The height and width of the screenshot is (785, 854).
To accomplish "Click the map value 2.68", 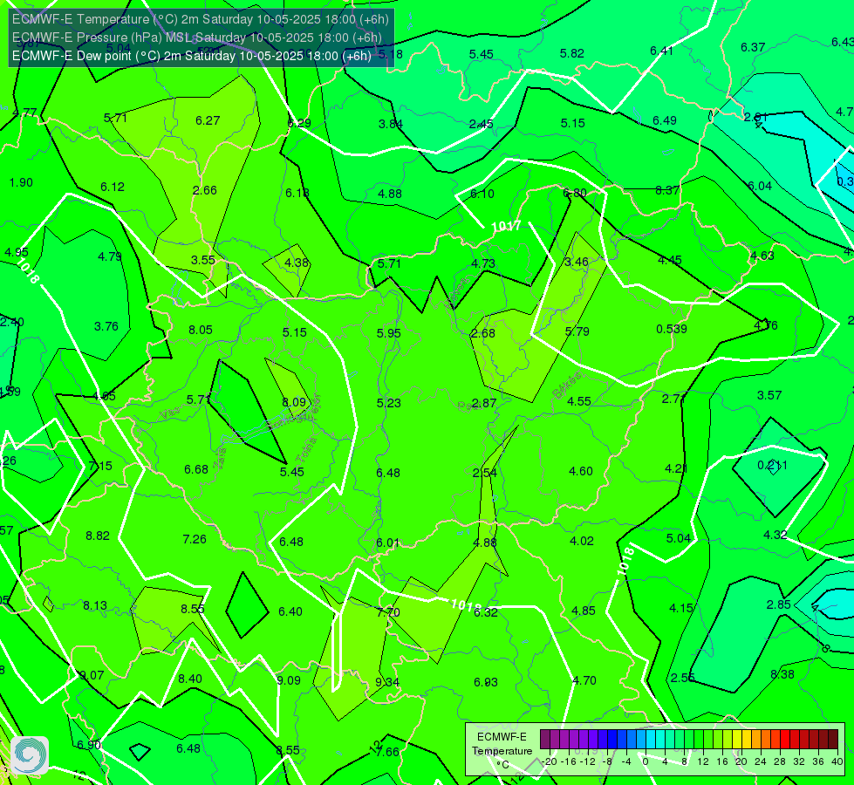I will click(x=483, y=333).
